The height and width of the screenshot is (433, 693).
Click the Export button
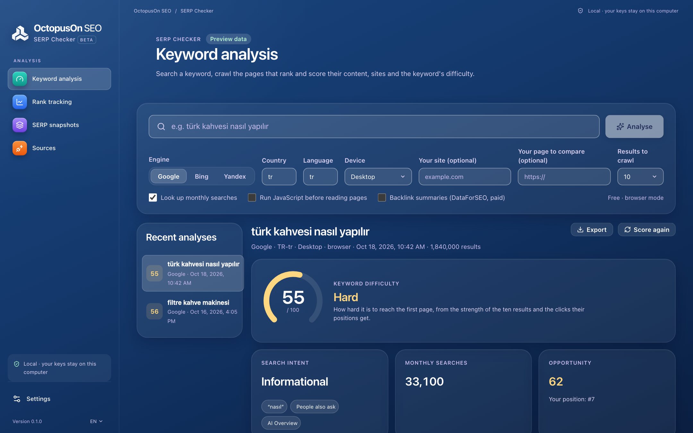tap(592, 230)
